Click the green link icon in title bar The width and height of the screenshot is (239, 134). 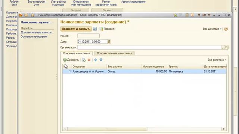(176, 15)
